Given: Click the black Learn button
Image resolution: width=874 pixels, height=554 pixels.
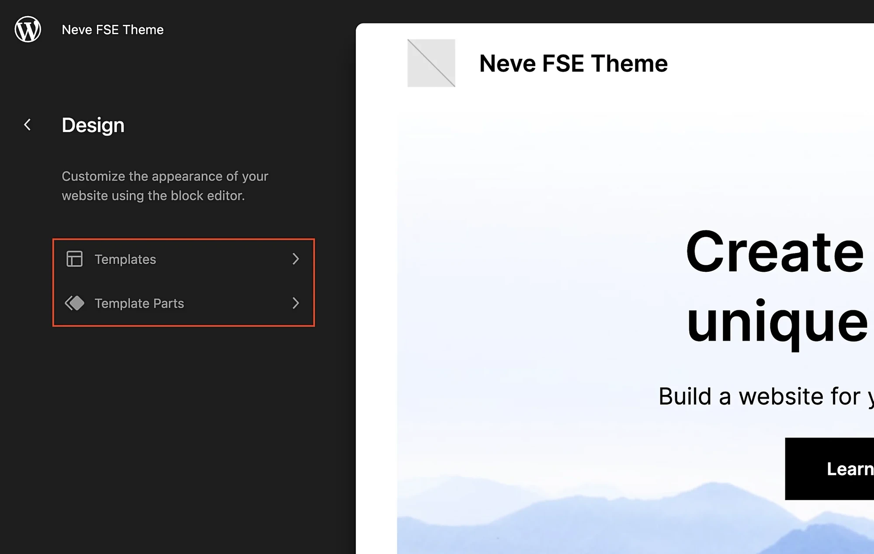Looking at the screenshot, I should pos(829,469).
